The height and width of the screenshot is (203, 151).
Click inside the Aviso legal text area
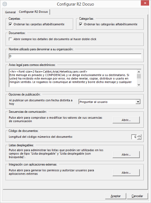click(x=73, y=78)
